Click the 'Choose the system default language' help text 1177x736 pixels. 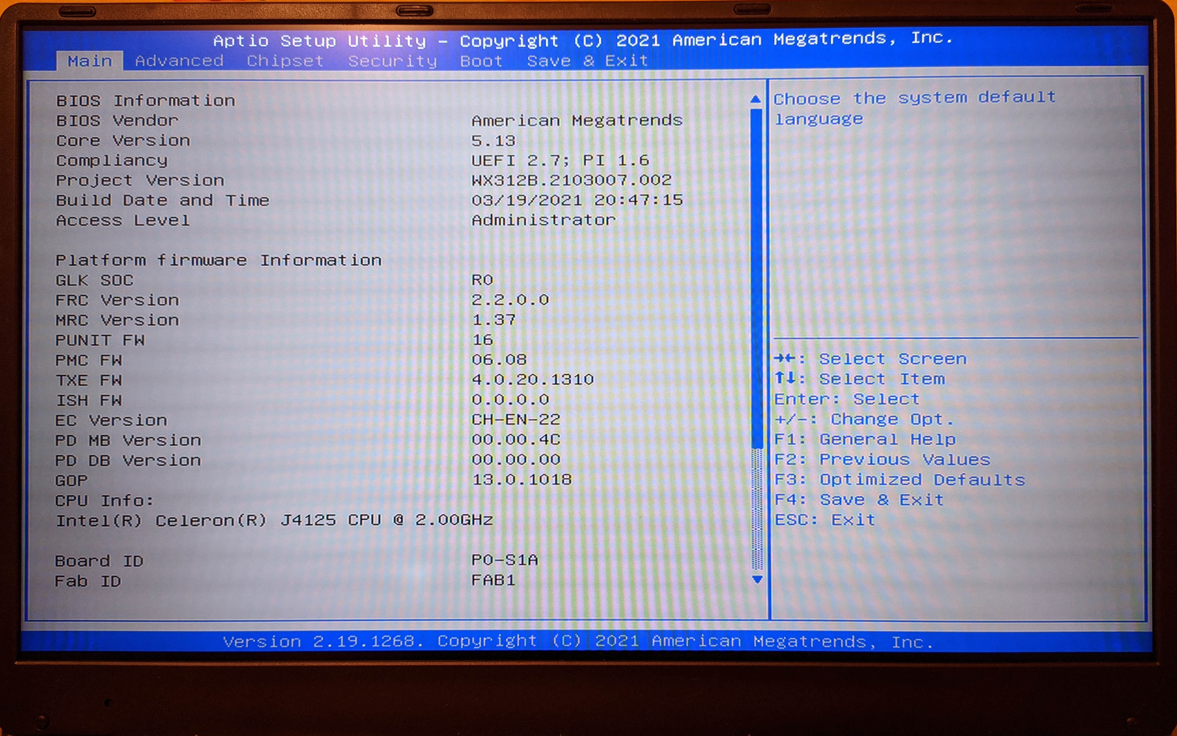(x=915, y=108)
